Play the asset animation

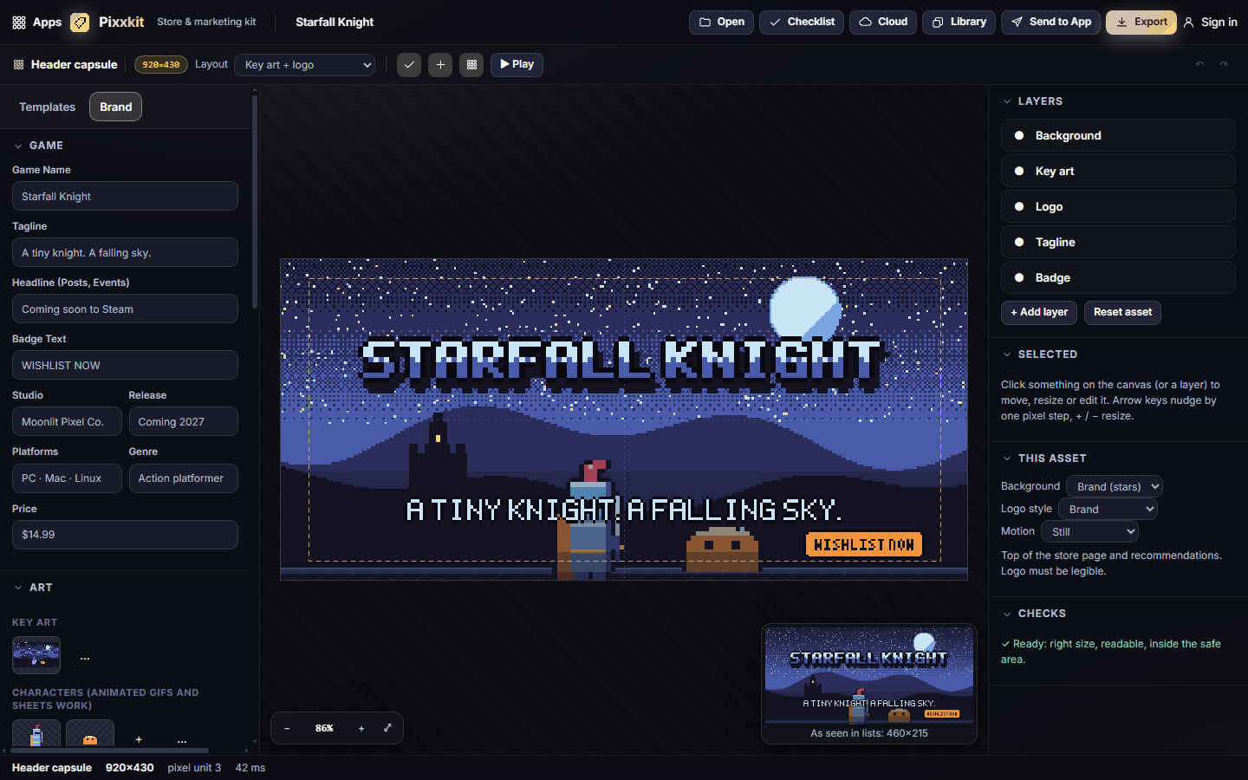tap(517, 64)
